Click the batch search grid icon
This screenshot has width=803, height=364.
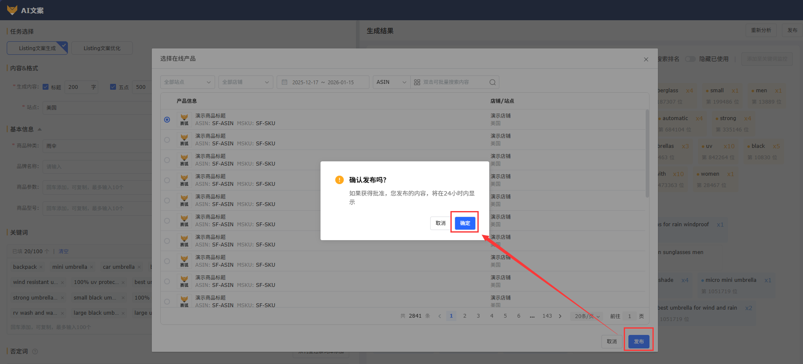point(417,82)
